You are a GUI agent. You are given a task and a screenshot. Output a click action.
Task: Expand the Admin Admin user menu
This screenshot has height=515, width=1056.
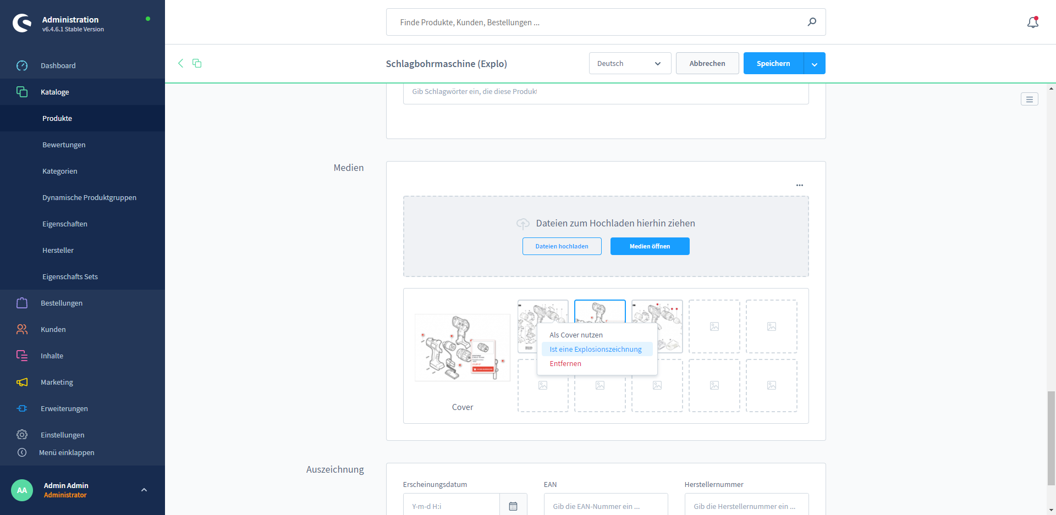pyautogui.click(x=144, y=490)
